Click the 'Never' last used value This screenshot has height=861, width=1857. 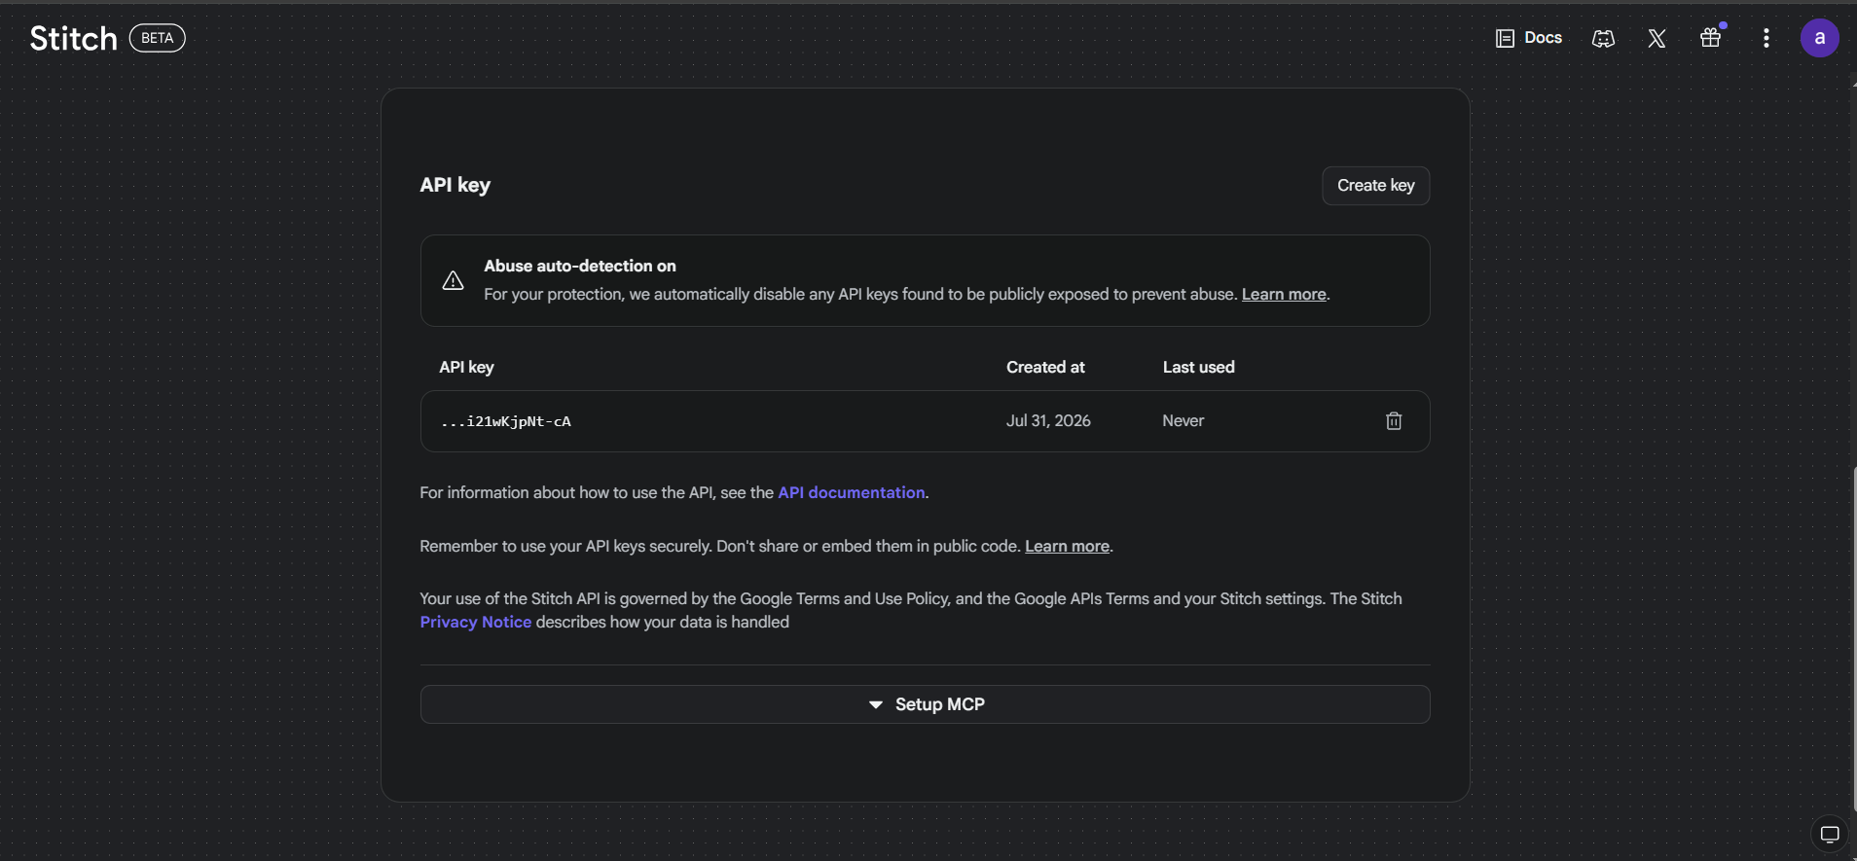[x=1183, y=420]
